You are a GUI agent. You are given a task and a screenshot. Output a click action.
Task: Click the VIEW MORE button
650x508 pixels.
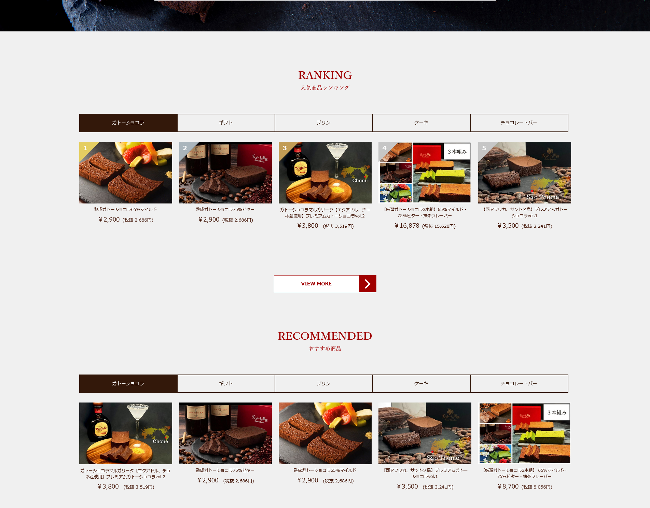click(x=325, y=284)
